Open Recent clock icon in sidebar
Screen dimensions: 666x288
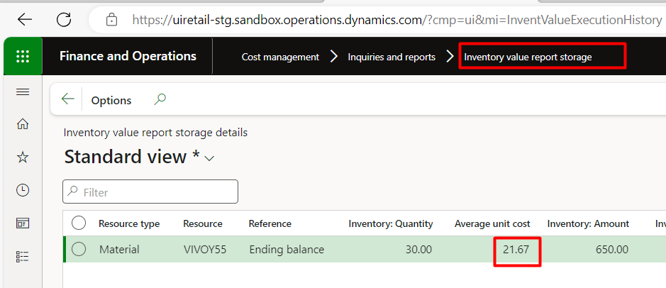23,190
